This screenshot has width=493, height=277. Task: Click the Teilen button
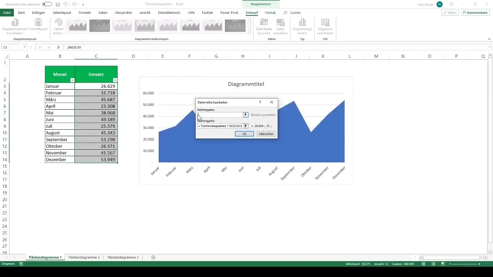click(x=449, y=13)
